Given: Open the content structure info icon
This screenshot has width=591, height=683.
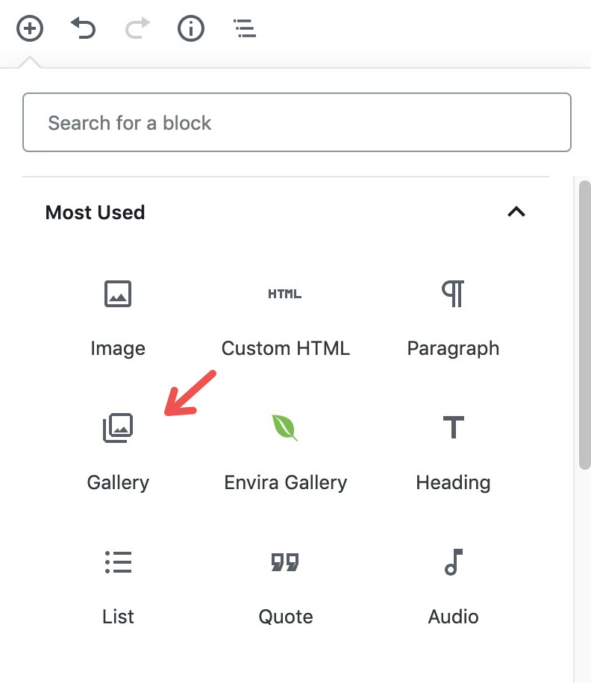Looking at the screenshot, I should pyautogui.click(x=191, y=29).
